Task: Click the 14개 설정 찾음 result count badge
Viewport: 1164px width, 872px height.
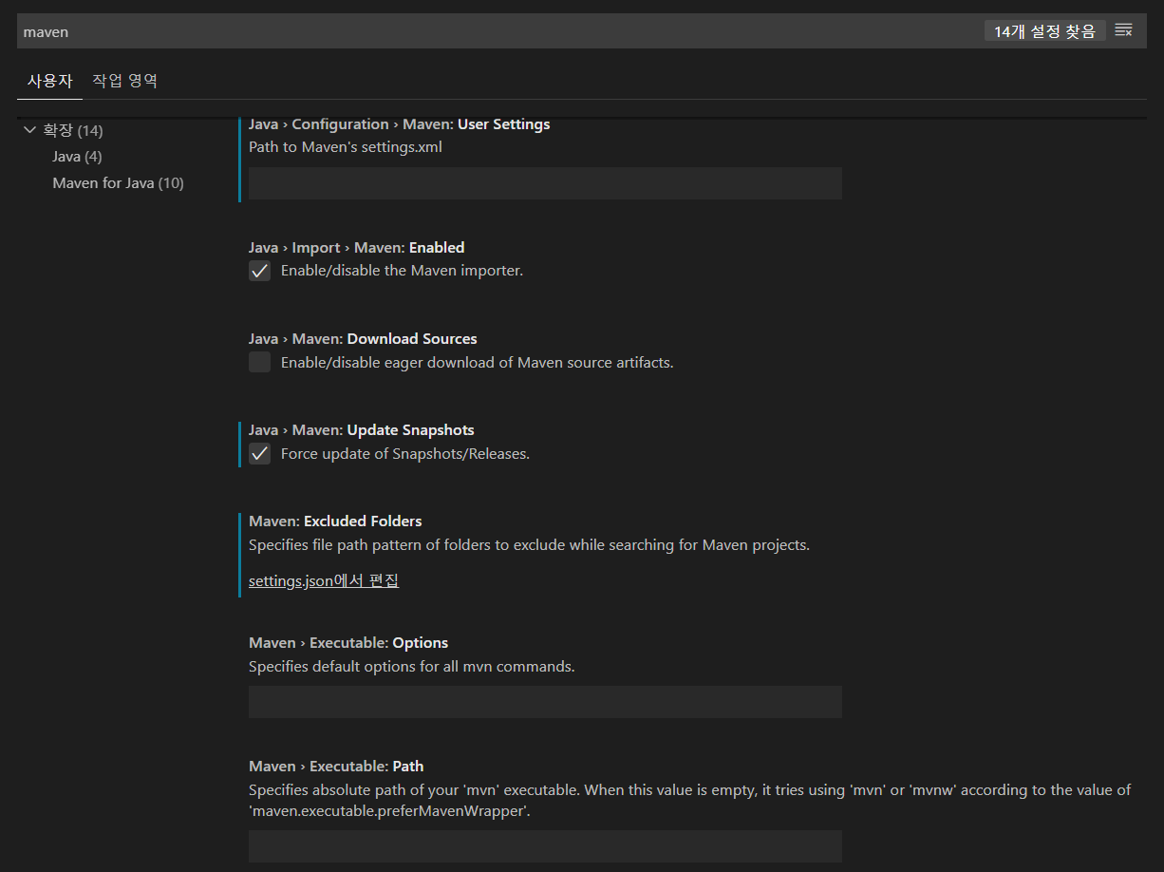Action: pos(1044,31)
